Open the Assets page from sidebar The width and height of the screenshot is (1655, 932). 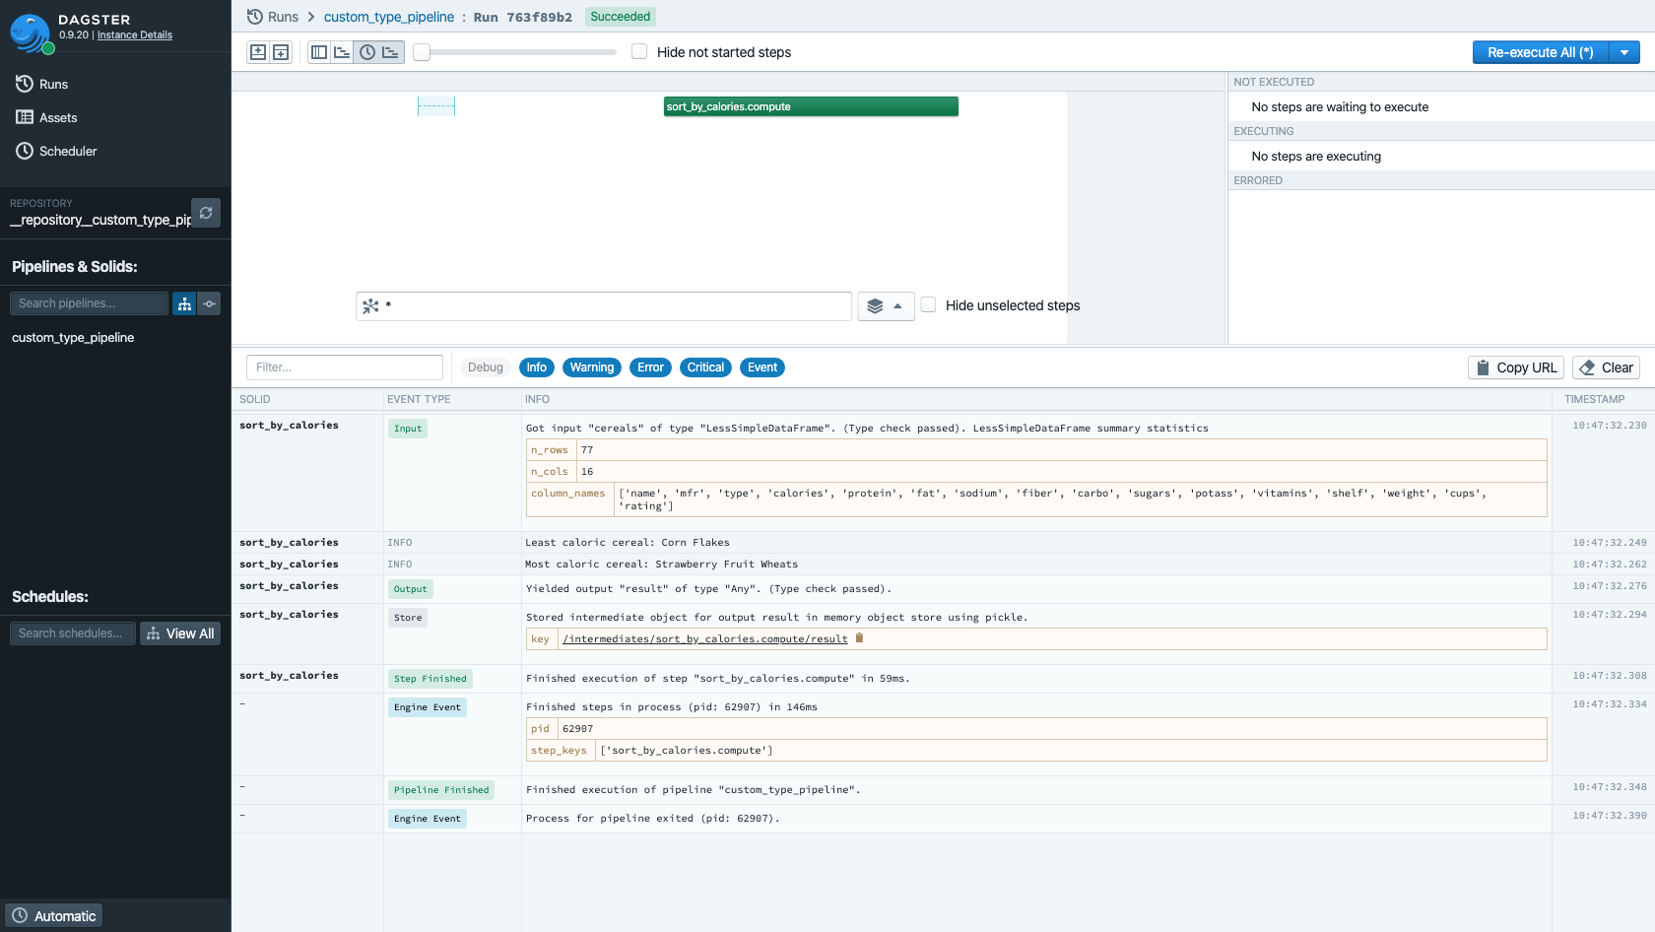point(46,117)
